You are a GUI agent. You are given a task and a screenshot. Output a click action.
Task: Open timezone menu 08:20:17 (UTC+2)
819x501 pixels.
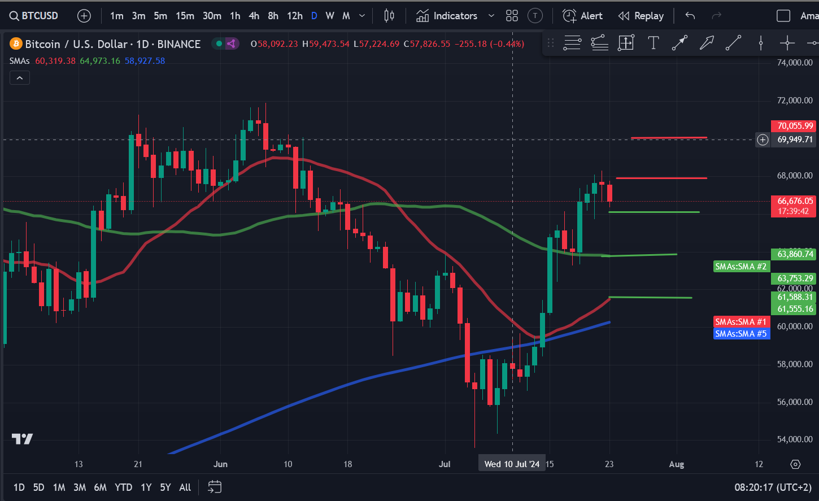point(773,487)
